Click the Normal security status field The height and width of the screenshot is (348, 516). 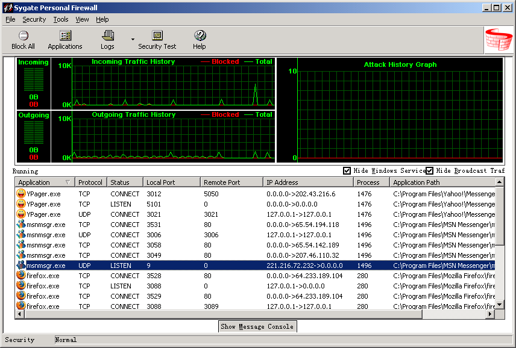(x=283, y=340)
